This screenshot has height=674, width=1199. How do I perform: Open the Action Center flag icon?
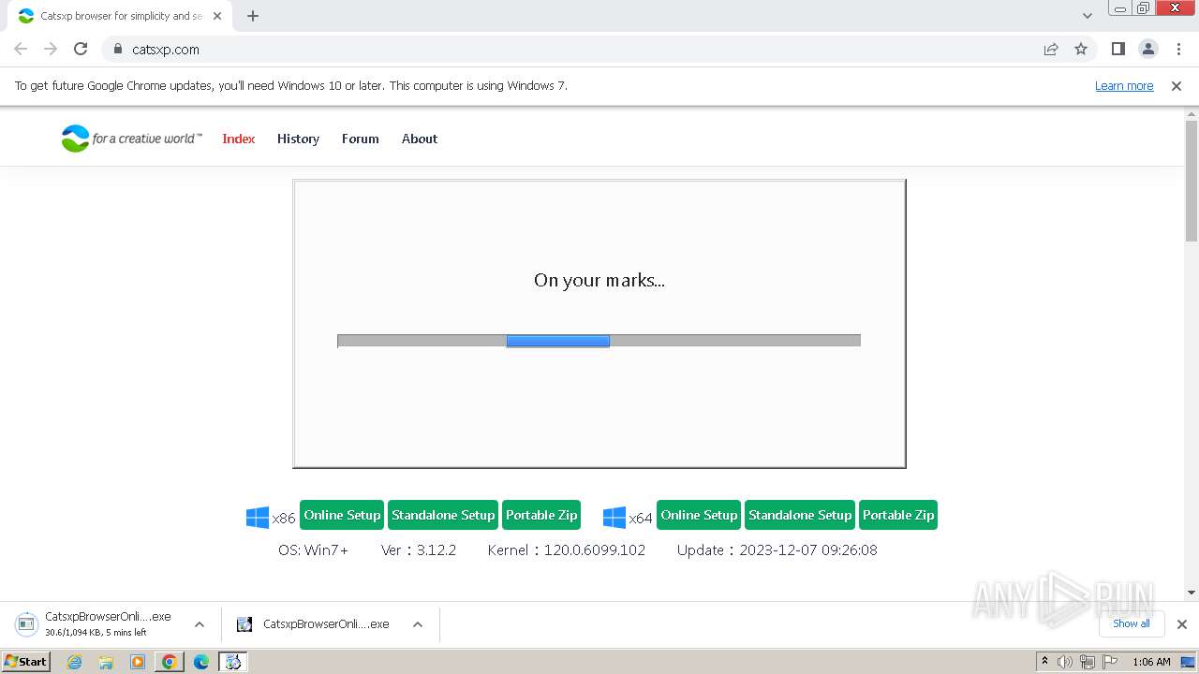point(1111,662)
